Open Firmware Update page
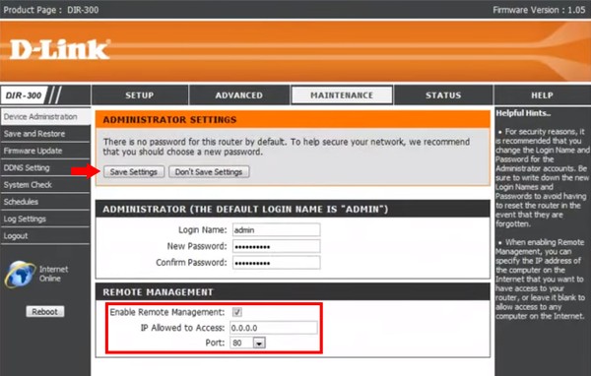This screenshot has width=591, height=376. 45,151
